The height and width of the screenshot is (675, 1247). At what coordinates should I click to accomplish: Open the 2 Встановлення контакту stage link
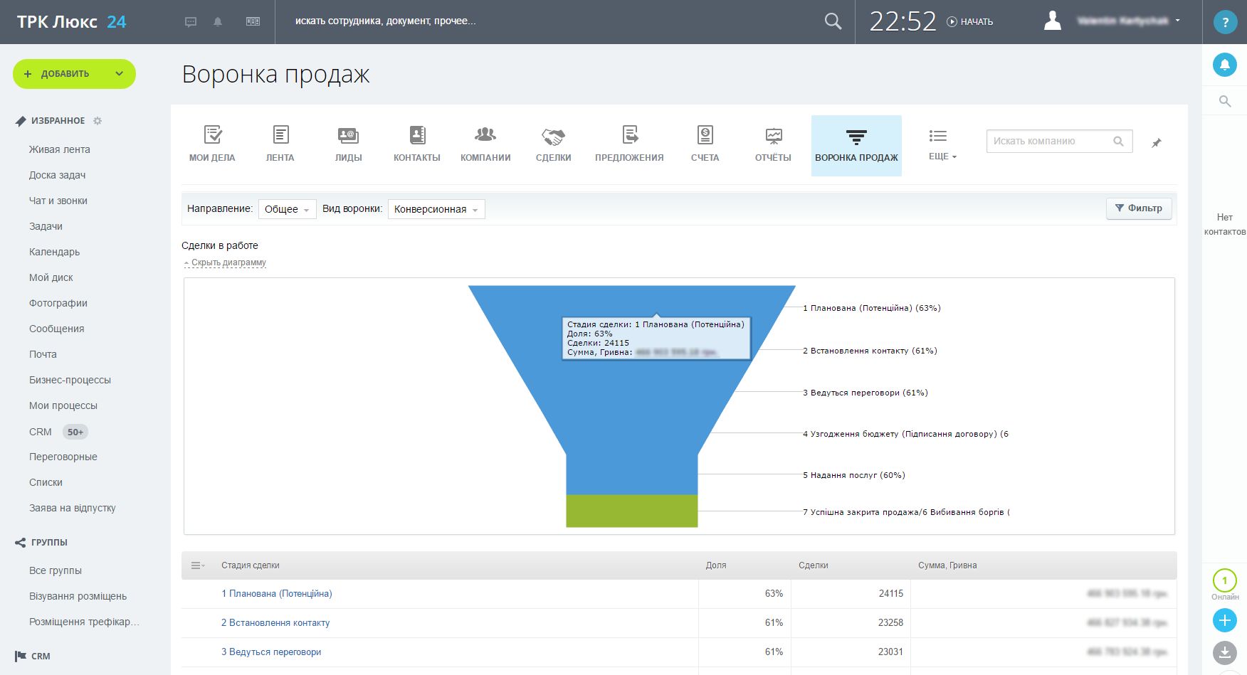275,622
